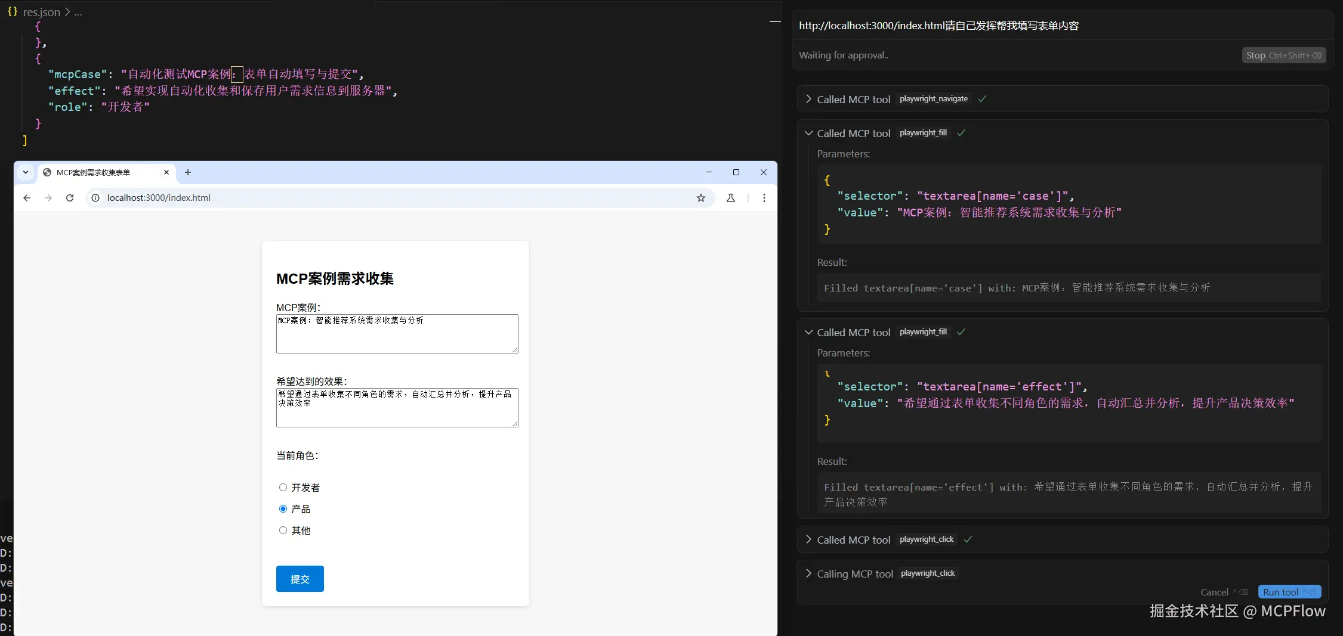The width and height of the screenshot is (1343, 636).
Task: Select the 其他 radio option
Action: [283, 530]
